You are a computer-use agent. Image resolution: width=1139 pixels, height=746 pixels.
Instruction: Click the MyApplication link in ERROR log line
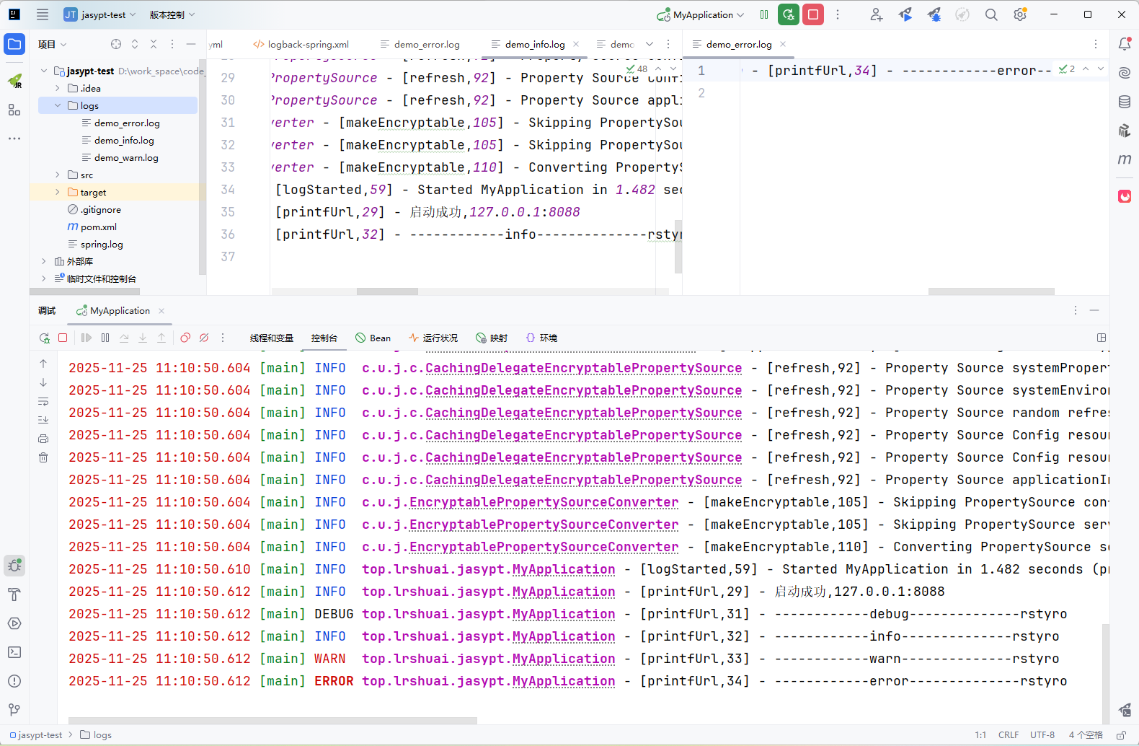pyautogui.click(x=563, y=681)
